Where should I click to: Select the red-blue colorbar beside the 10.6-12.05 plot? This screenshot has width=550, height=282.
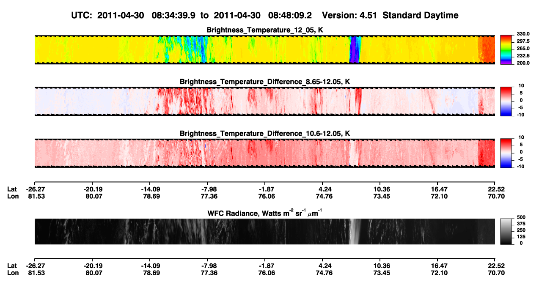[x=506, y=153]
